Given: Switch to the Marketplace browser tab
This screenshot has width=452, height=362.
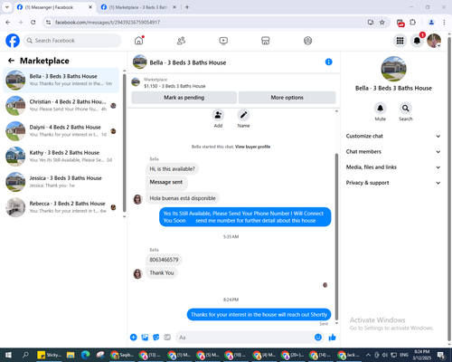Looking at the screenshot, I should click(x=138, y=7).
